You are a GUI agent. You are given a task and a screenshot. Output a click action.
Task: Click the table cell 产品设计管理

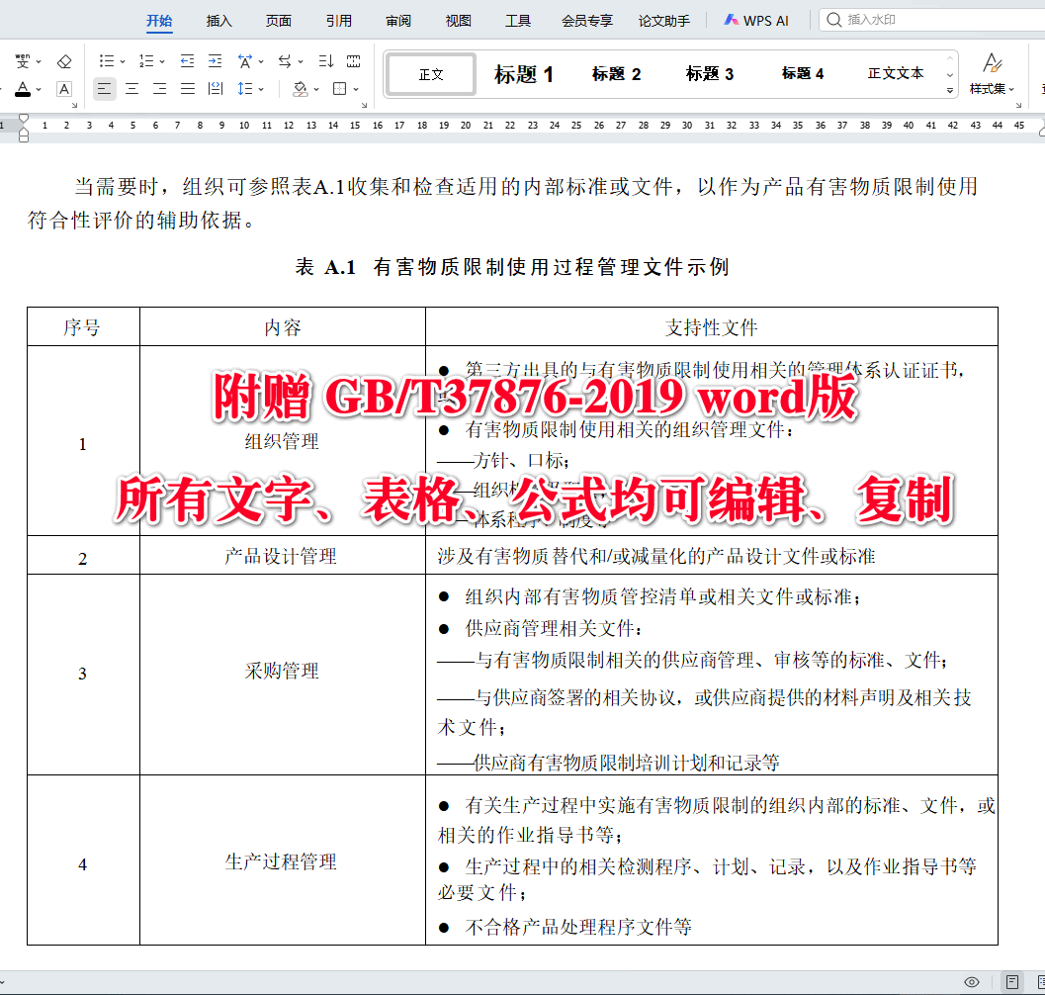(x=282, y=556)
